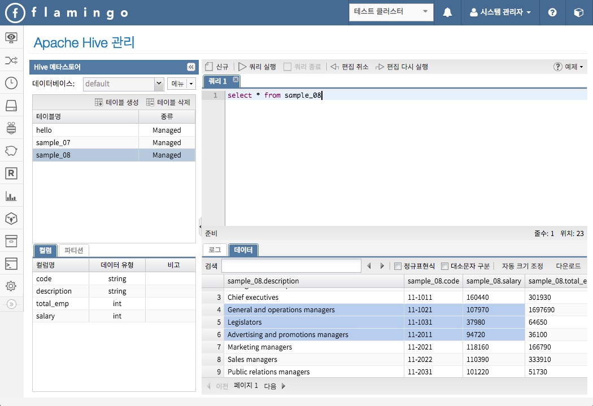Click the auto resize button

522,266
